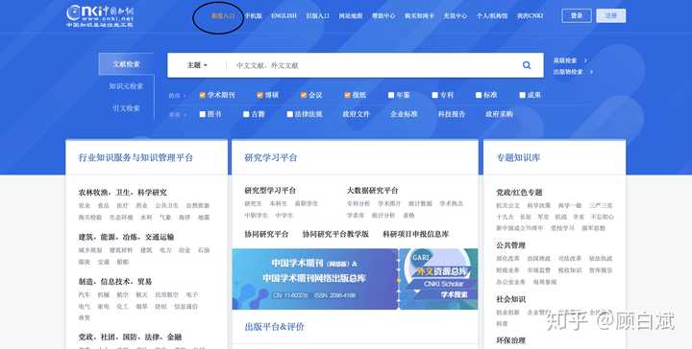Open 充值中心 recharge center

tap(455, 16)
